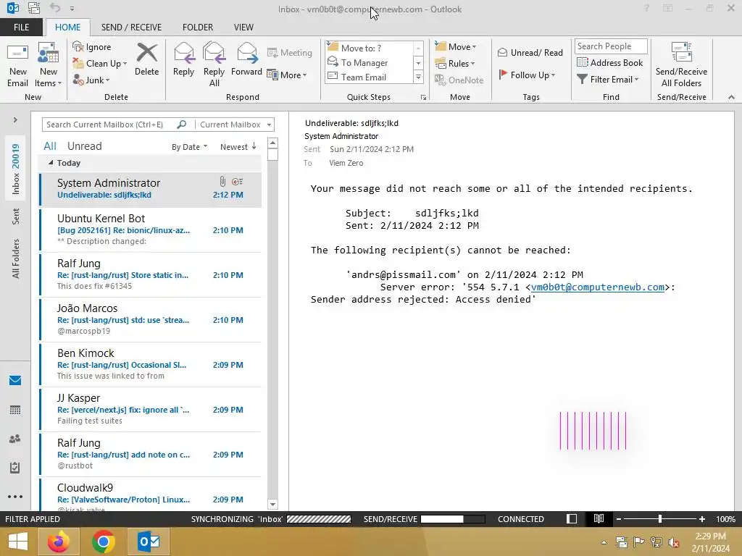Open the Junk dropdown

pyautogui.click(x=91, y=80)
